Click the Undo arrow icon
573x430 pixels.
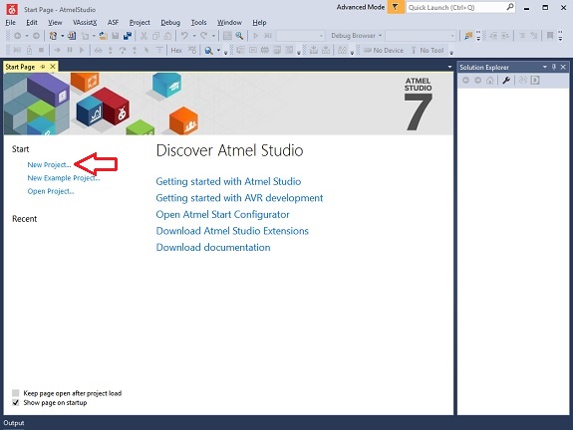[184, 36]
